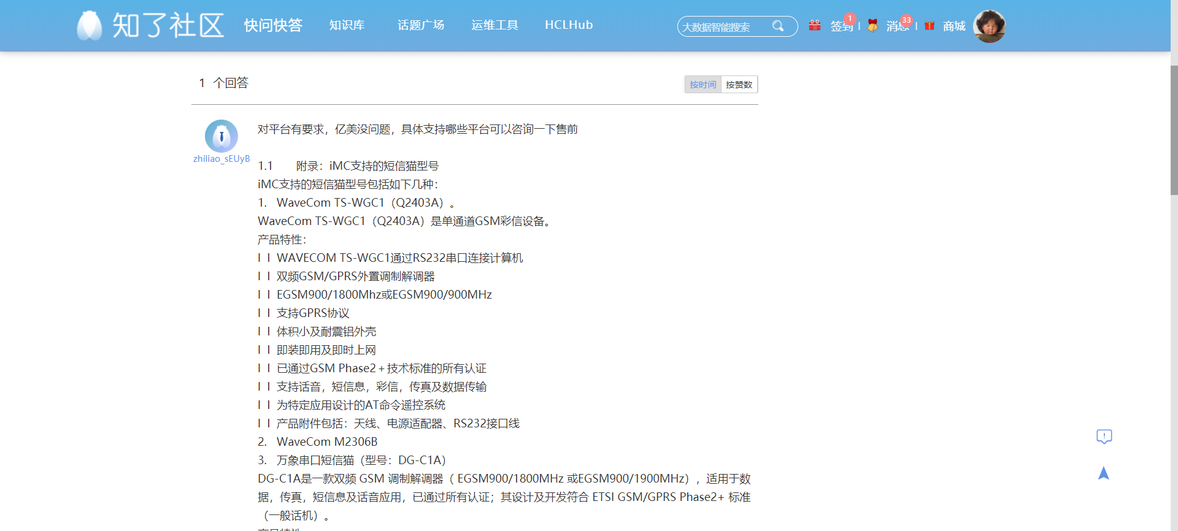This screenshot has width=1178, height=531.
Task: Open the answer author's avatar icon
Action: coord(221,136)
